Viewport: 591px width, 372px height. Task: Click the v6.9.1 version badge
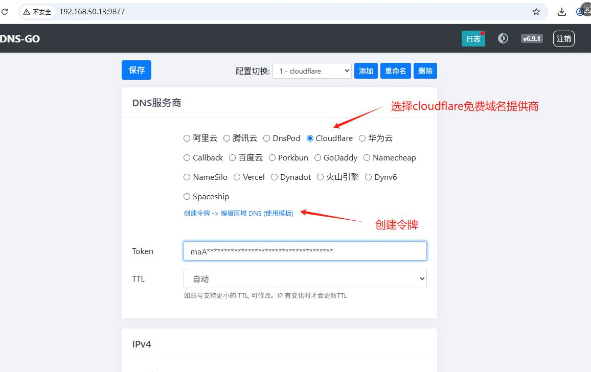coord(532,38)
